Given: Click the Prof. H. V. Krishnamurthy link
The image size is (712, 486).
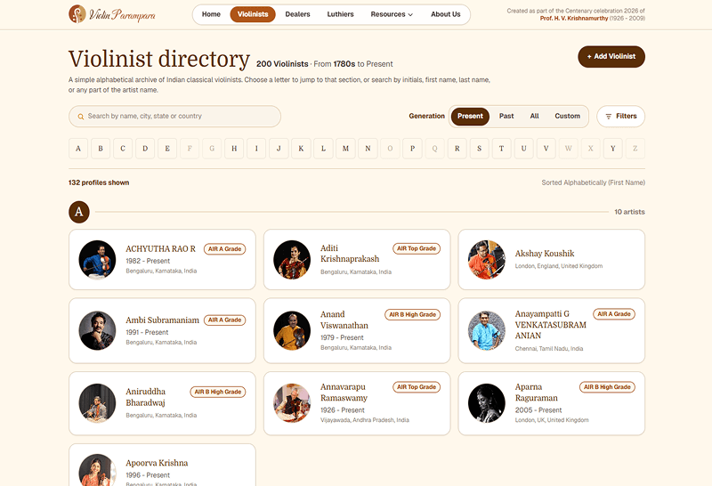Looking at the screenshot, I should (x=573, y=18).
